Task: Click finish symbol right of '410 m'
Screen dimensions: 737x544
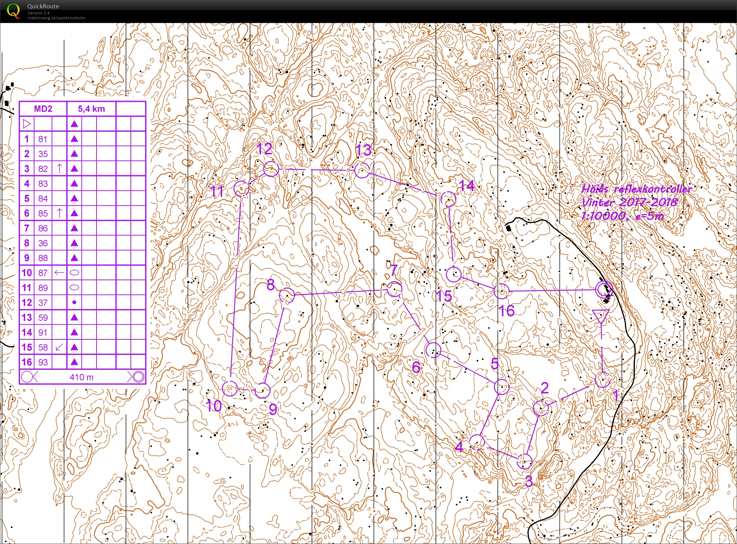Action: 136,377
